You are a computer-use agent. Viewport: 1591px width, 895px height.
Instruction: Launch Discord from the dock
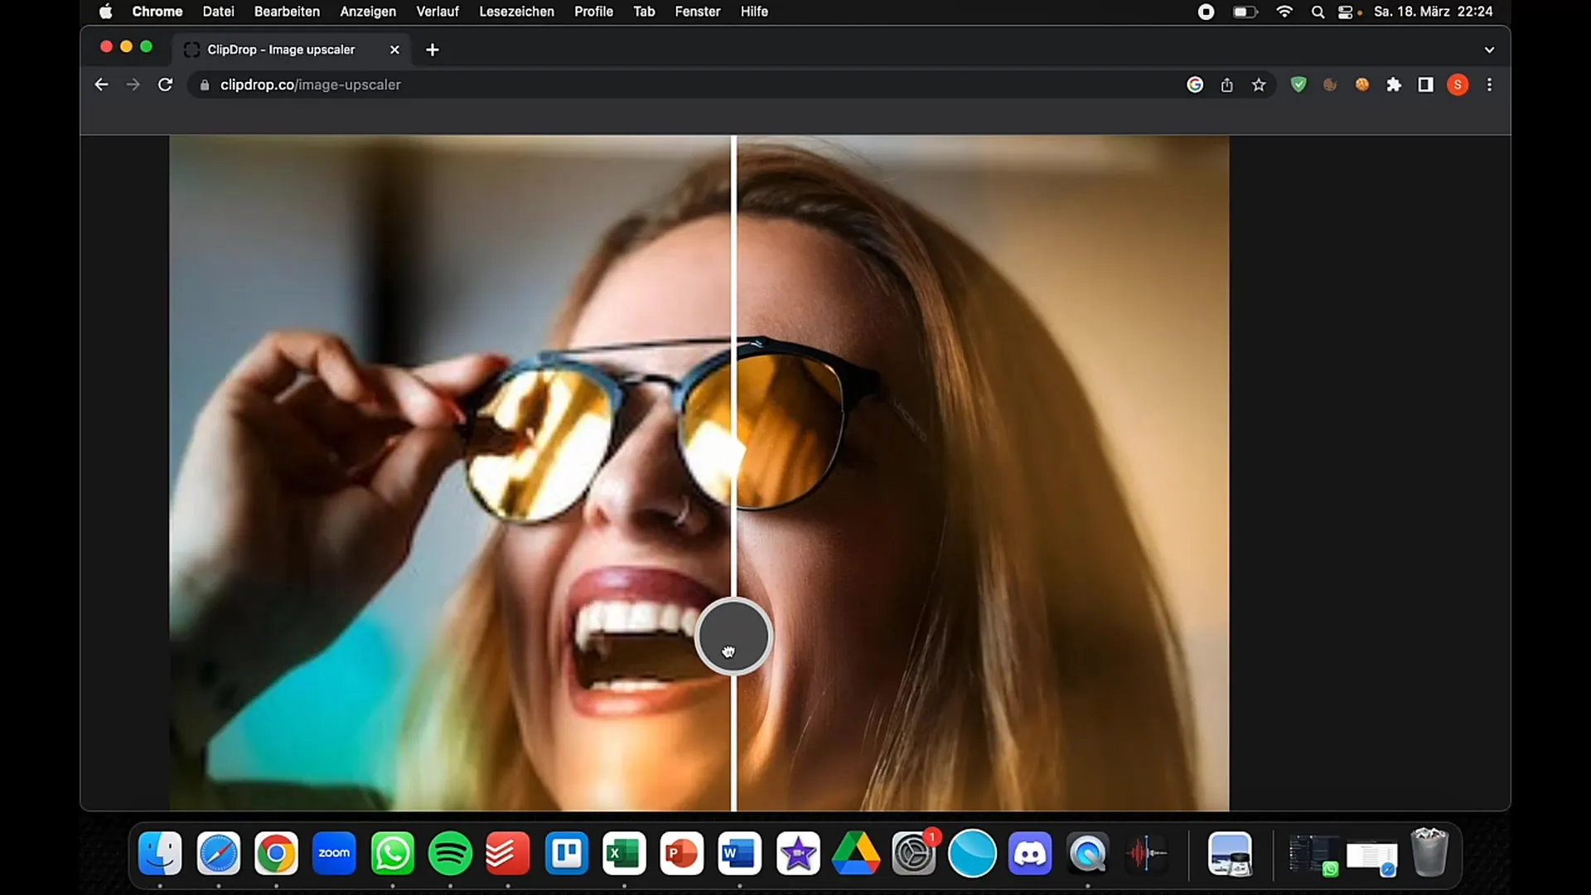(x=1030, y=854)
